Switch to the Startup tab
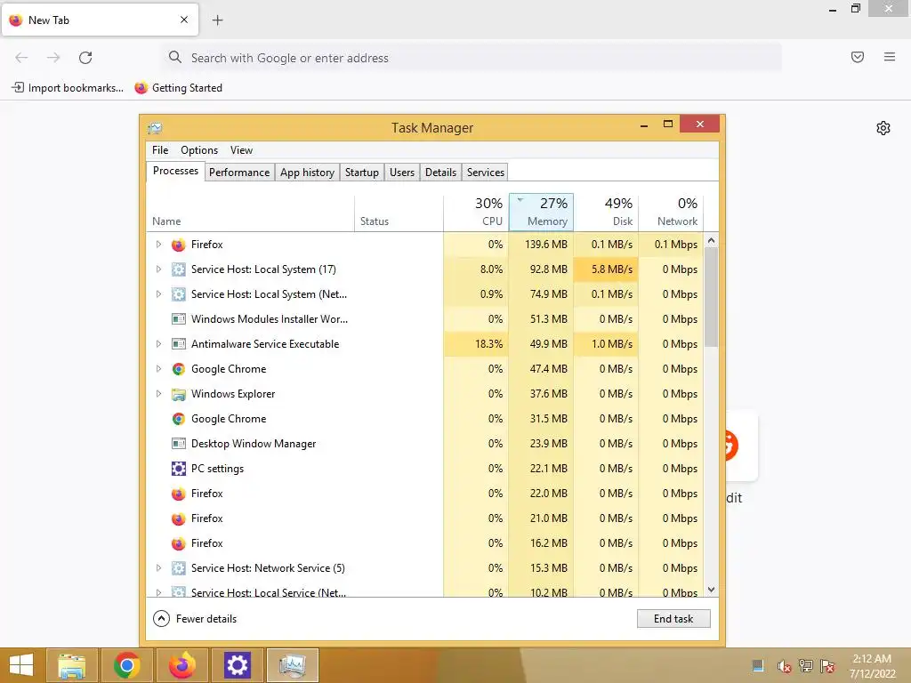This screenshot has width=911, height=683. [361, 173]
